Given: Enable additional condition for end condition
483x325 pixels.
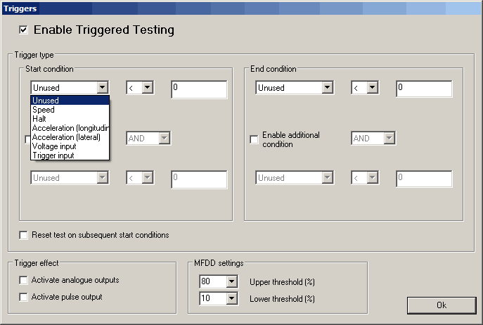Looking at the screenshot, I should pyautogui.click(x=255, y=139).
